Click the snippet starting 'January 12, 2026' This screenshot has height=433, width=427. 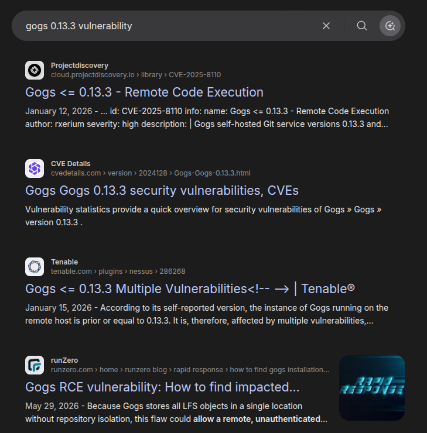tap(207, 118)
